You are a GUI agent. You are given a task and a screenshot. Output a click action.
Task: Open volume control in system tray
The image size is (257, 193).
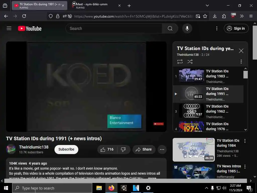click(x=224, y=188)
